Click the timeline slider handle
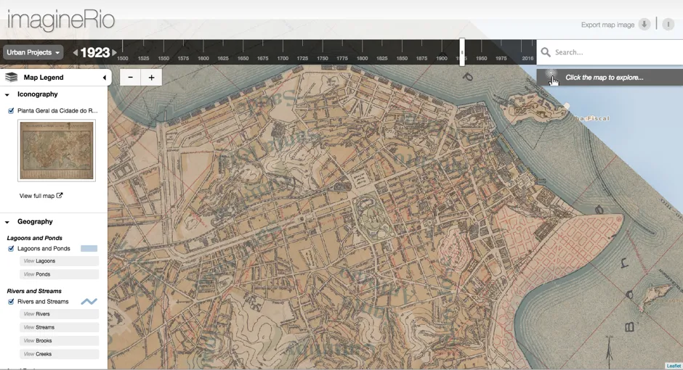Screen dimensions: 683x370 pyautogui.click(x=462, y=52)
